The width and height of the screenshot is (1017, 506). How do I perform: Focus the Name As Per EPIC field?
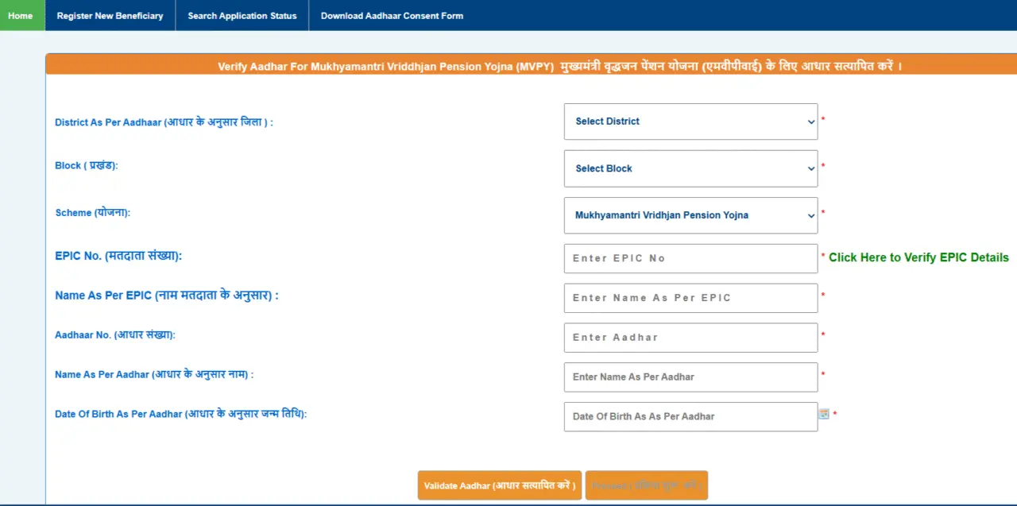(x=690, y=298)
